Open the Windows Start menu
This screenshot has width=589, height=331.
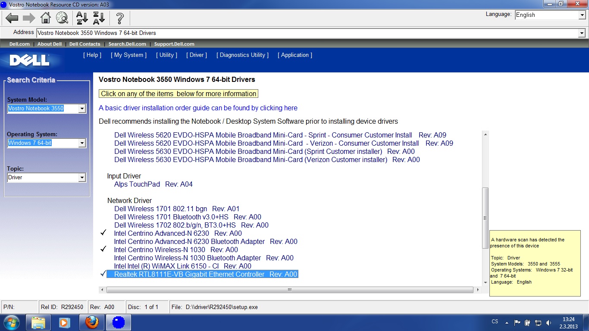coord(12,322)
